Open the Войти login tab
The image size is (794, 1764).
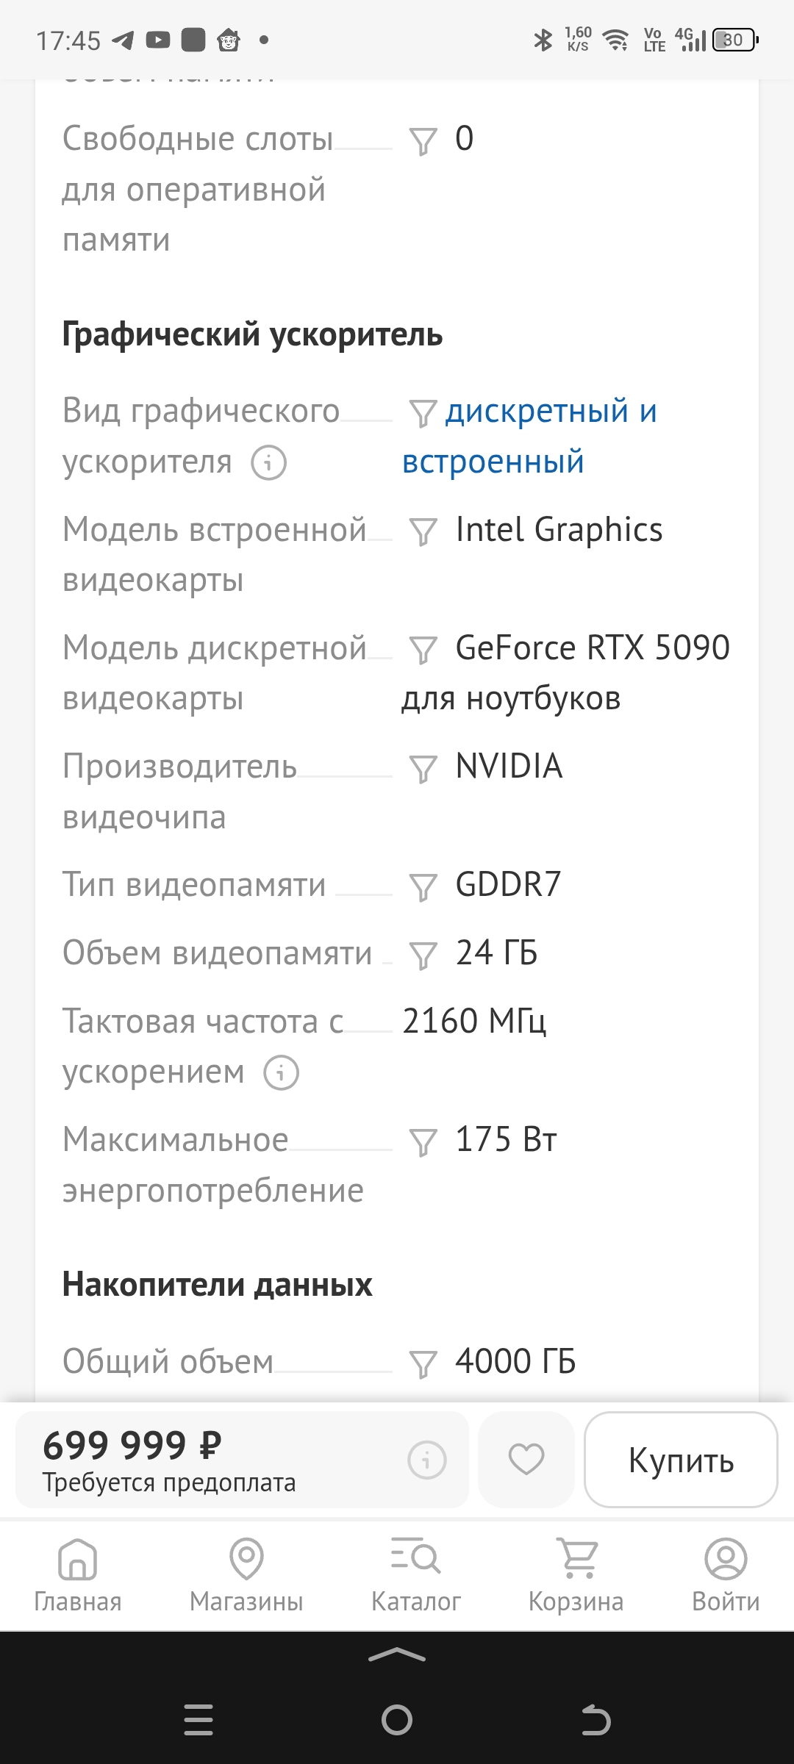pyautogui.click(x=726, y=1576)
